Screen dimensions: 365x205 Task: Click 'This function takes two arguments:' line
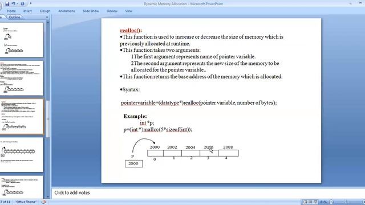click(160, 50)
